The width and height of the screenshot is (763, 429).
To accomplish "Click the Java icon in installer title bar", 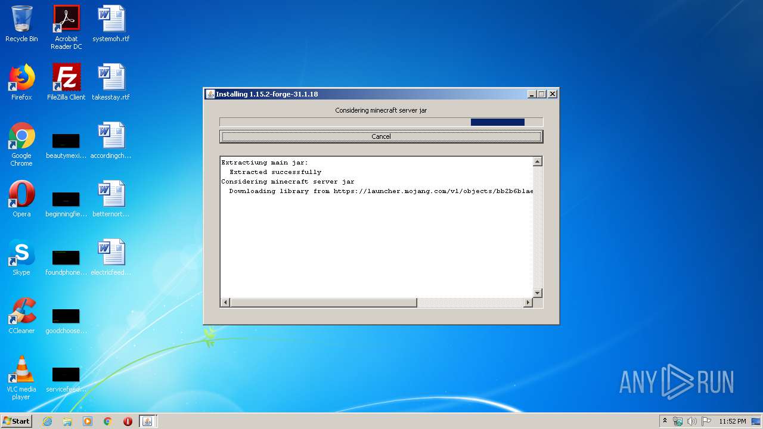I will tap(210, 94).
